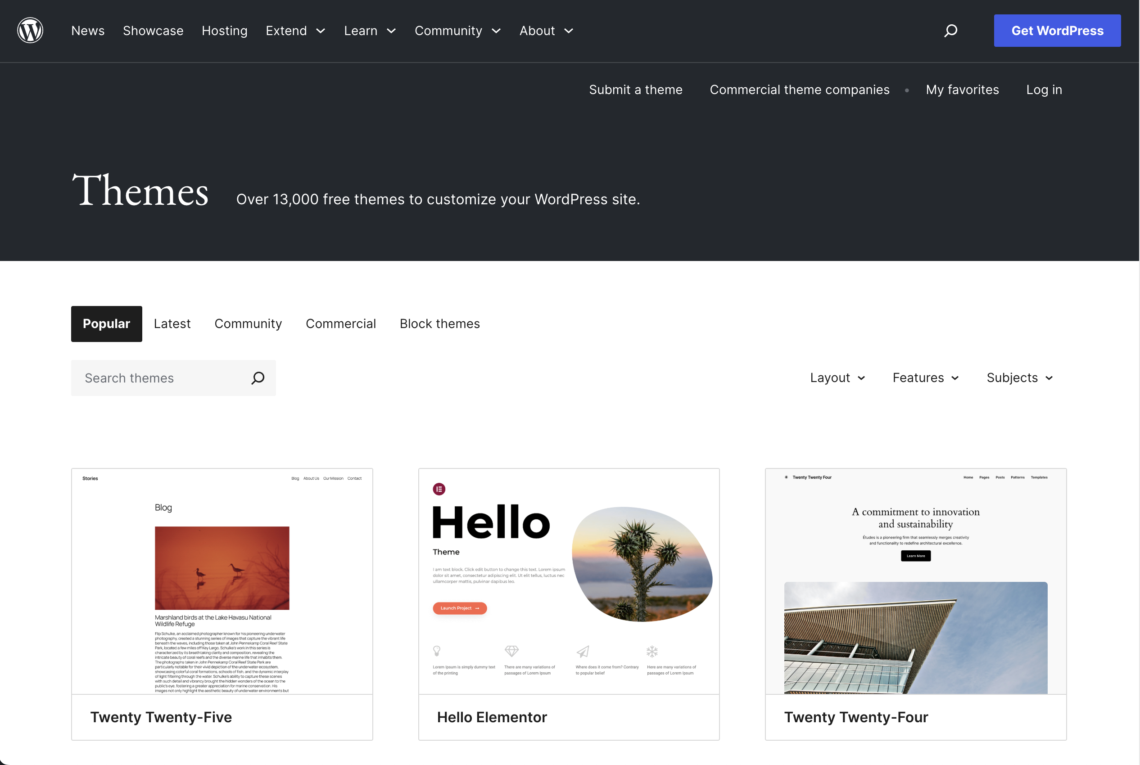
Task: Open the About dropdown menu
Action: [x=546, y=31]
